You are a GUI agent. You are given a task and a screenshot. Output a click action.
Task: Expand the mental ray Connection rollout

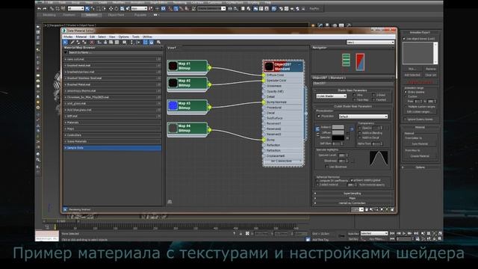click(352, 203)
